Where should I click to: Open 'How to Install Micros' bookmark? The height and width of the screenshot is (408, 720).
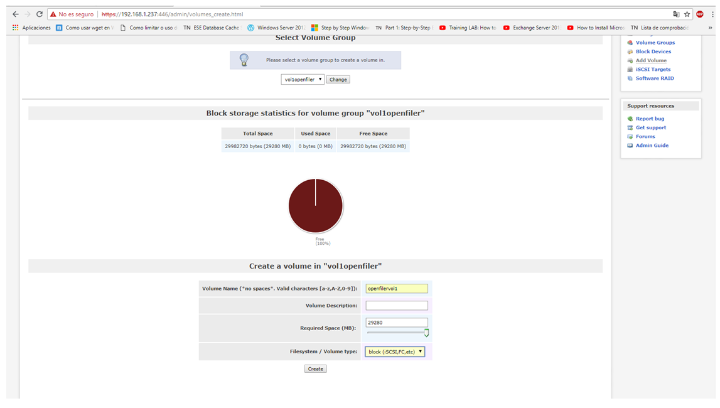click(x=596, y=28)
